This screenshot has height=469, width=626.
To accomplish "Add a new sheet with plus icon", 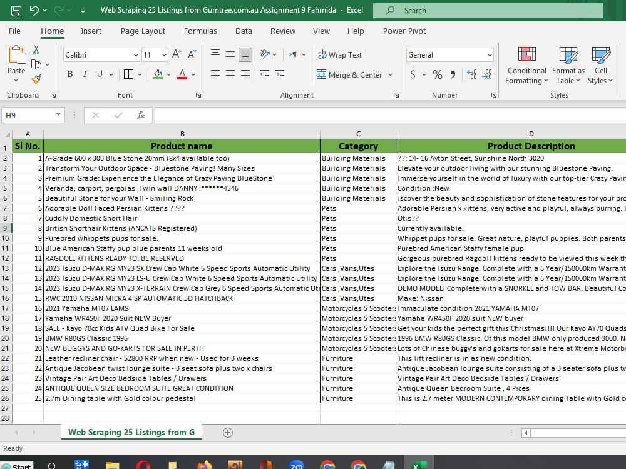I will coord(228,433).
